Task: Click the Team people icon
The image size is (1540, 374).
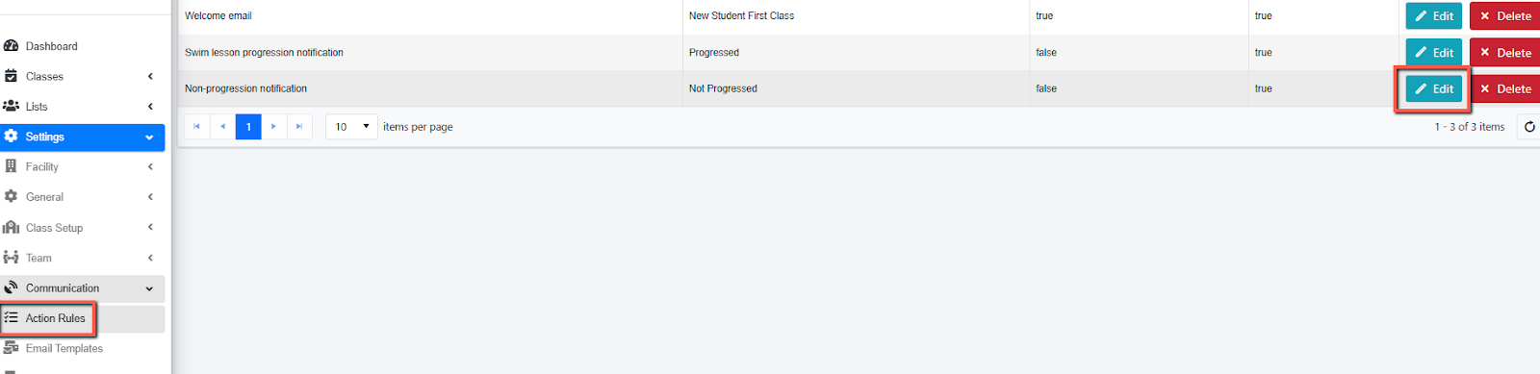Action: click(x=12, y=258)
